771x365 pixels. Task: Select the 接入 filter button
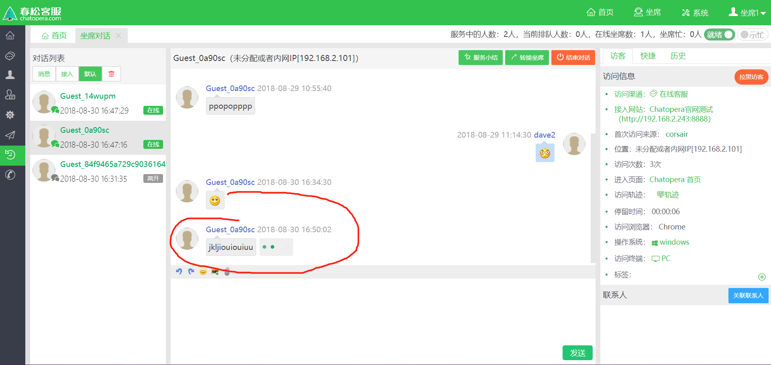(67, 74)
